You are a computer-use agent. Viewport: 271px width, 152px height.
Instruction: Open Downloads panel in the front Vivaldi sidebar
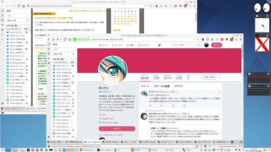(x=49, y=49)
